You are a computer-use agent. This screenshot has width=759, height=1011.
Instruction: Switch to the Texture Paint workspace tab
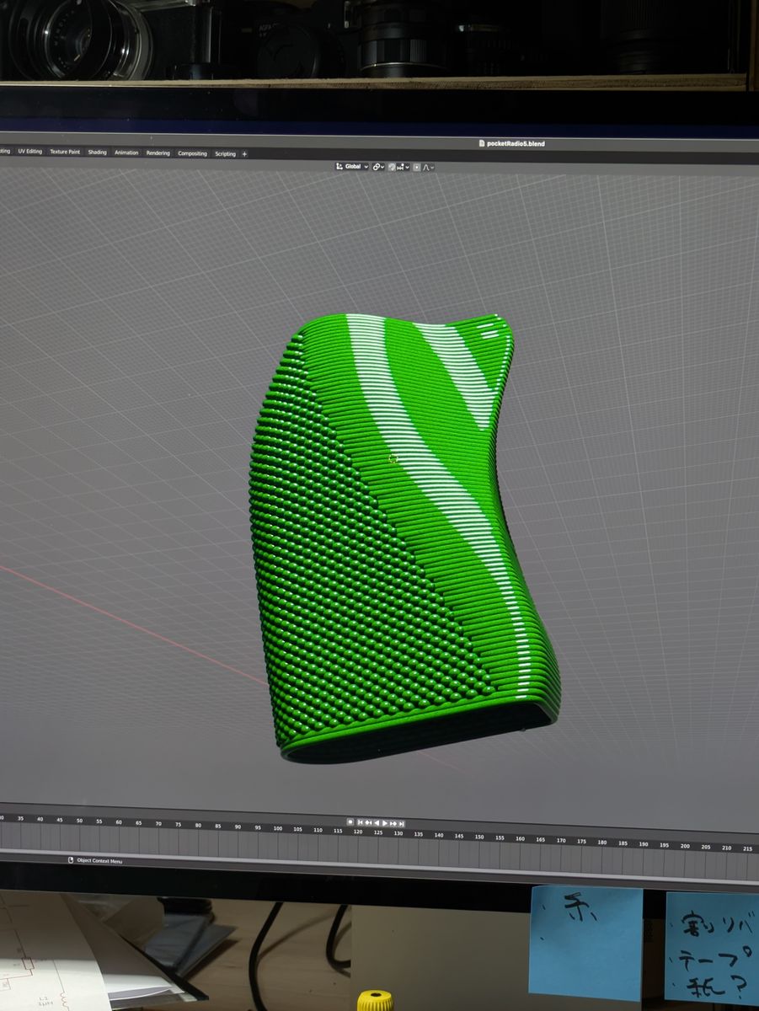(65, 152)
